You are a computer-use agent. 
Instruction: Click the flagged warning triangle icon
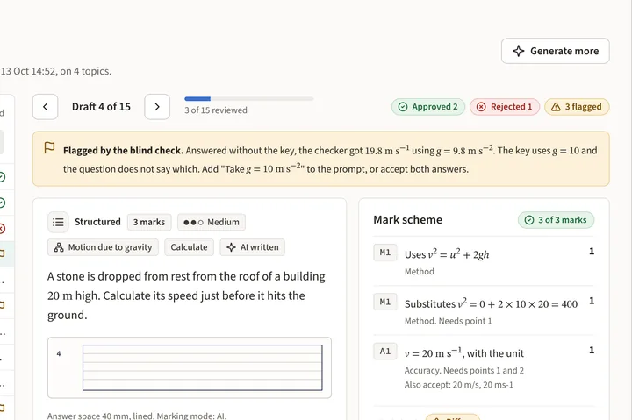(x=556, y=107)
